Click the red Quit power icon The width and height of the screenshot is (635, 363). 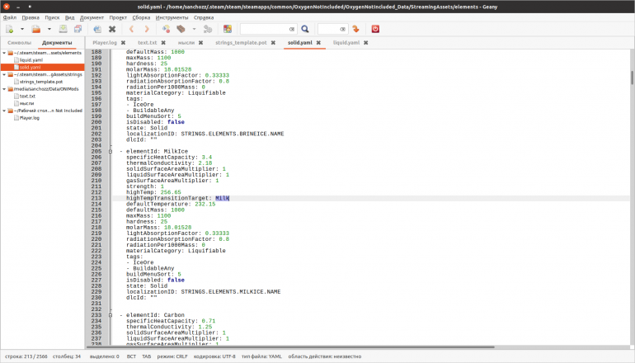(x=375, y=29)
